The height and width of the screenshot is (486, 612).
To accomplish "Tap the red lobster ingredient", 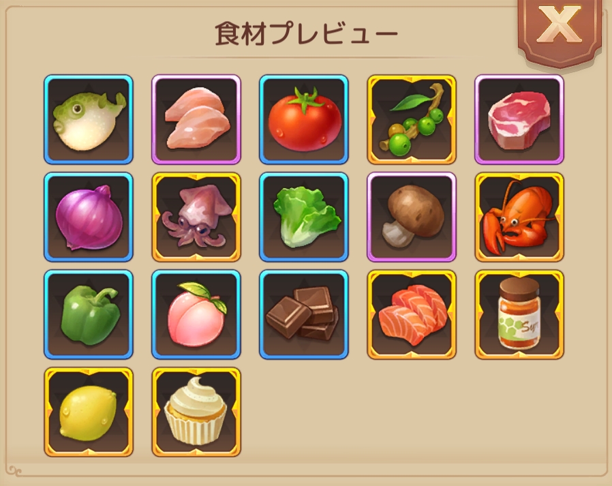I will point(519,217).
